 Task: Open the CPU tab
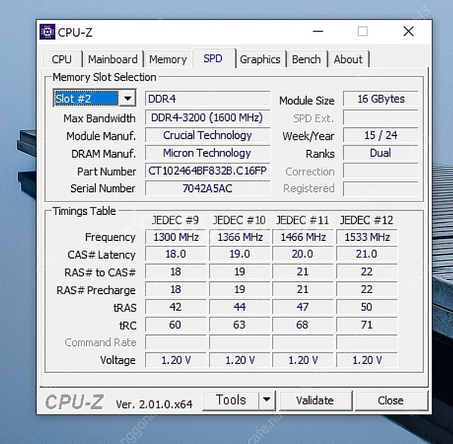[62, 59]
